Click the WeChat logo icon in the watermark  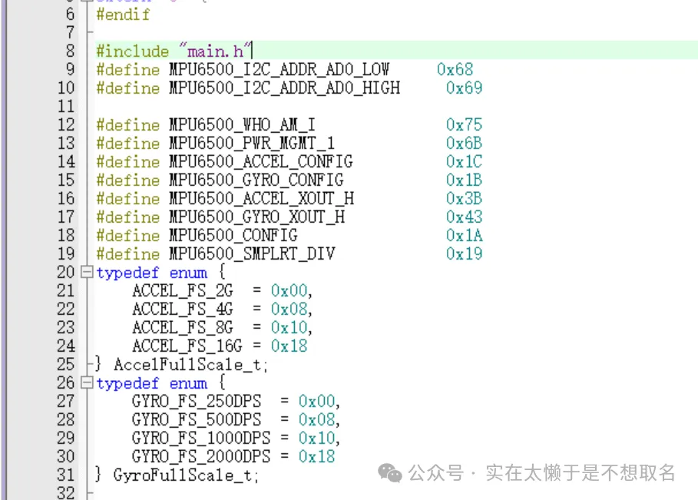390,473
